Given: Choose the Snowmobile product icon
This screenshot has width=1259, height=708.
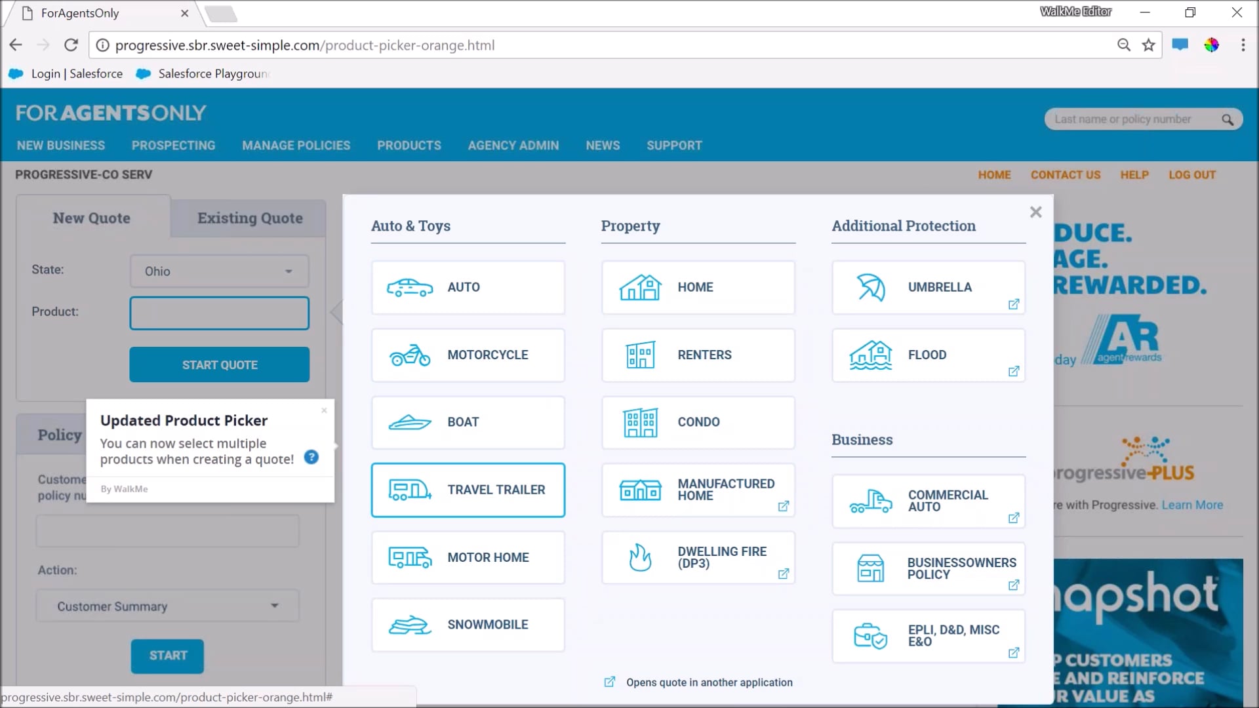Looking at the screenshot, I should tap(410, 624).
